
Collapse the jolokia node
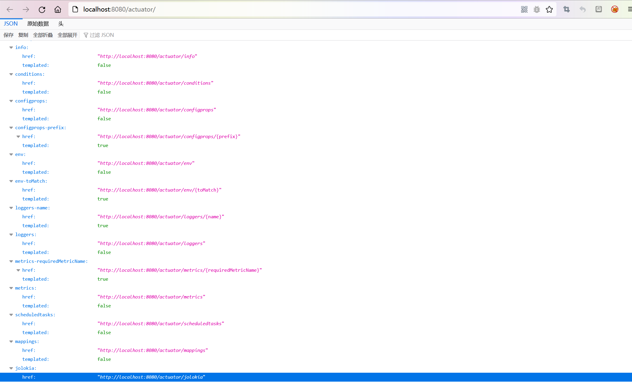tap(11, 368)
